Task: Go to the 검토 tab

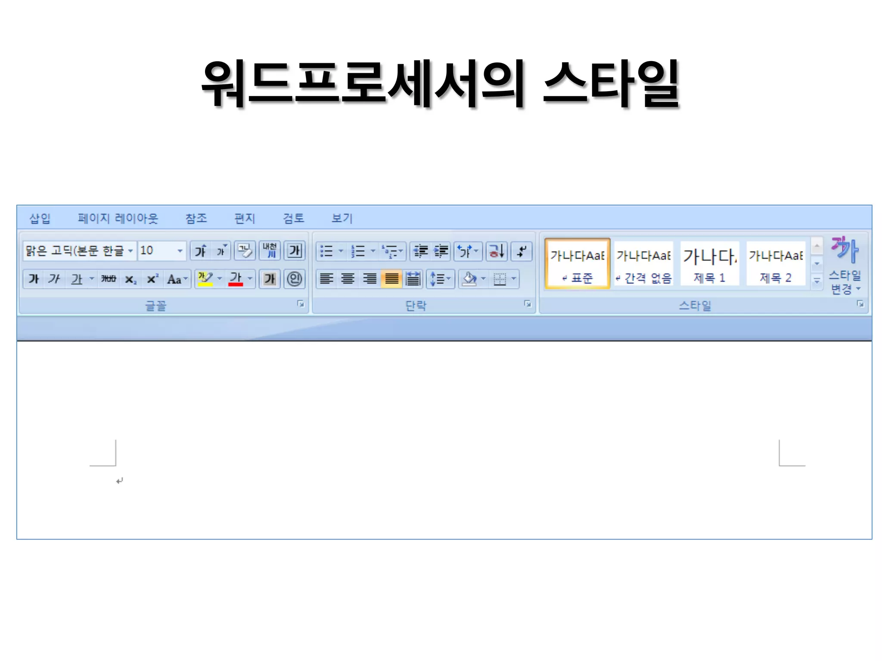Action: pos(293,219)
